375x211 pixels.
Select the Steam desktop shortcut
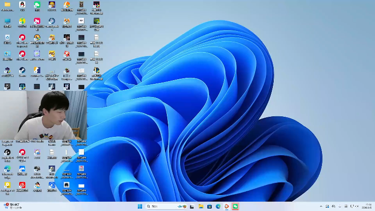point(22,70)
